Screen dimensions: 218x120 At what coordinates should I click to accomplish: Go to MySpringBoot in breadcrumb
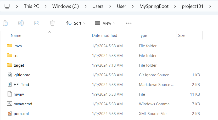154,6
